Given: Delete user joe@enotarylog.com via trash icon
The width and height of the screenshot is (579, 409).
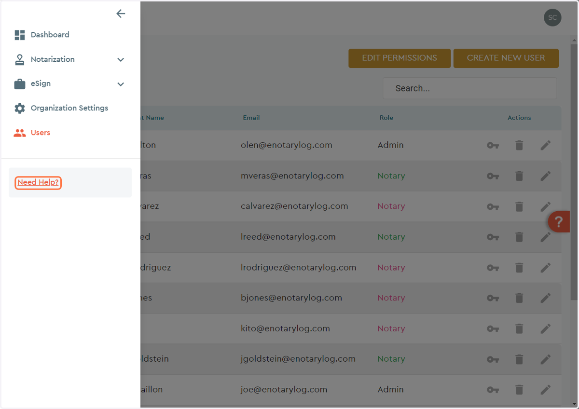Looking at the screenshot, I should 519,390.
